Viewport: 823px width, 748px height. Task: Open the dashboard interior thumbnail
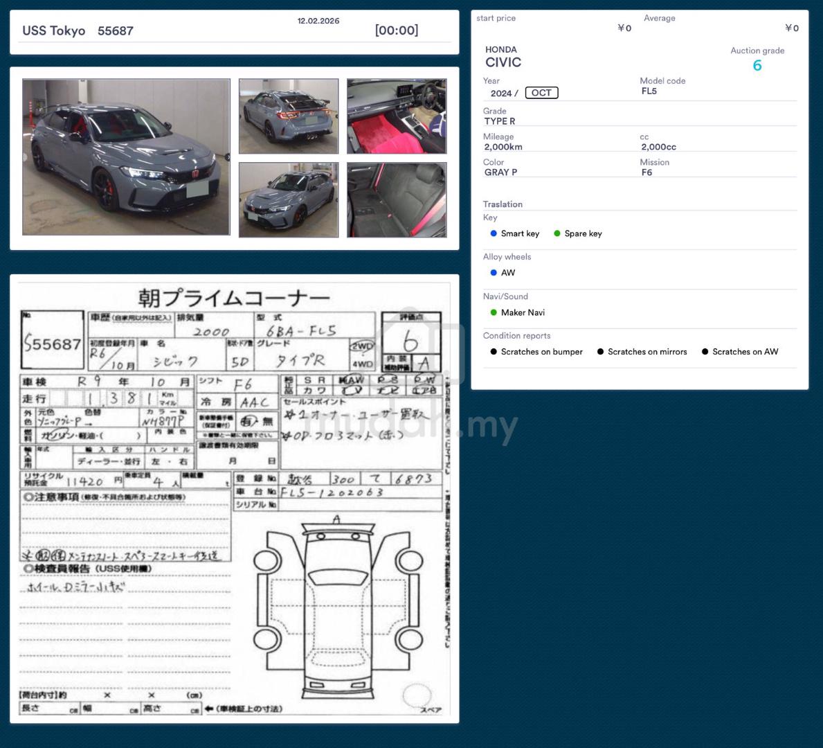397,116
